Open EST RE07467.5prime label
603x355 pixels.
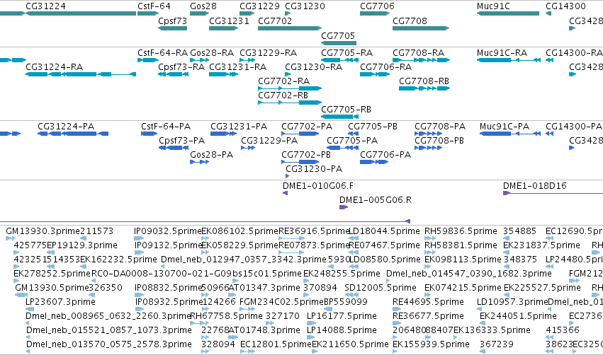click(x=384, y=245)
